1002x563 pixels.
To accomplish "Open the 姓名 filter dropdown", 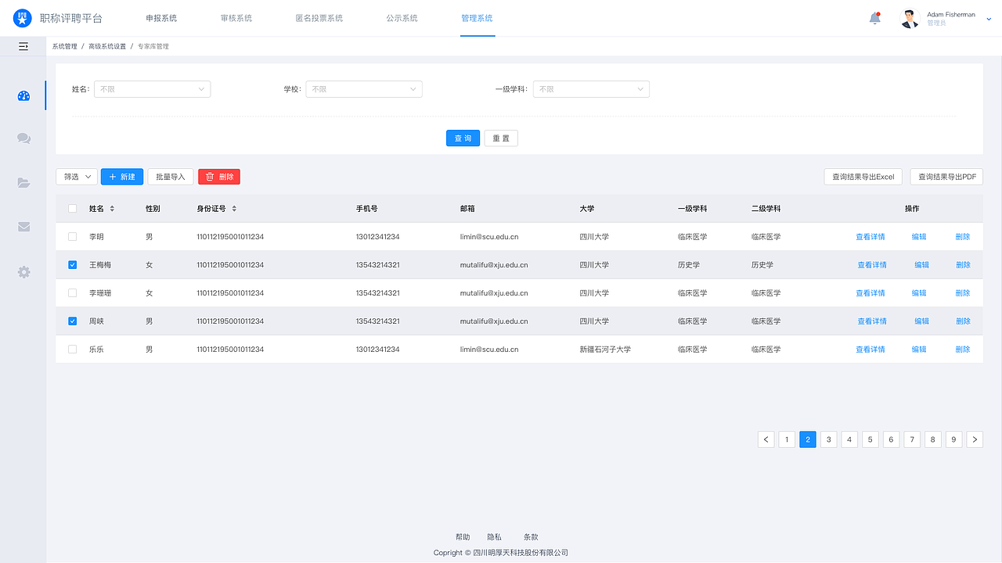I will (152, 89).
